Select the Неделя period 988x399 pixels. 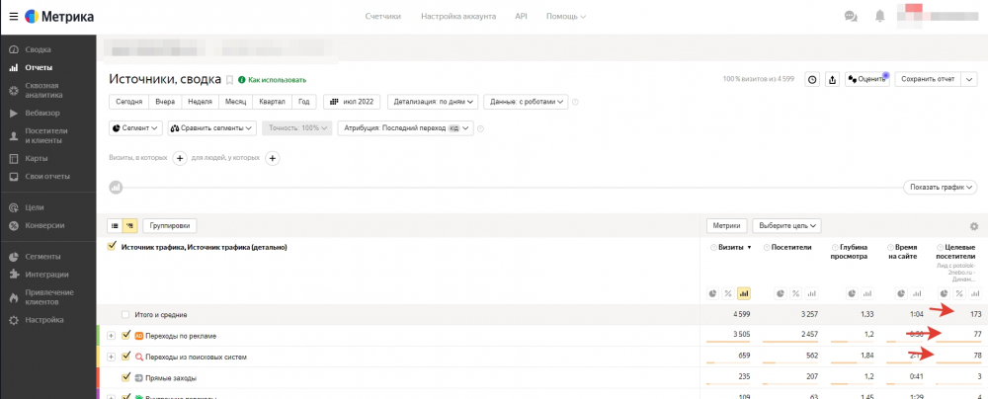pyautogui.click(x=200, y=102)
